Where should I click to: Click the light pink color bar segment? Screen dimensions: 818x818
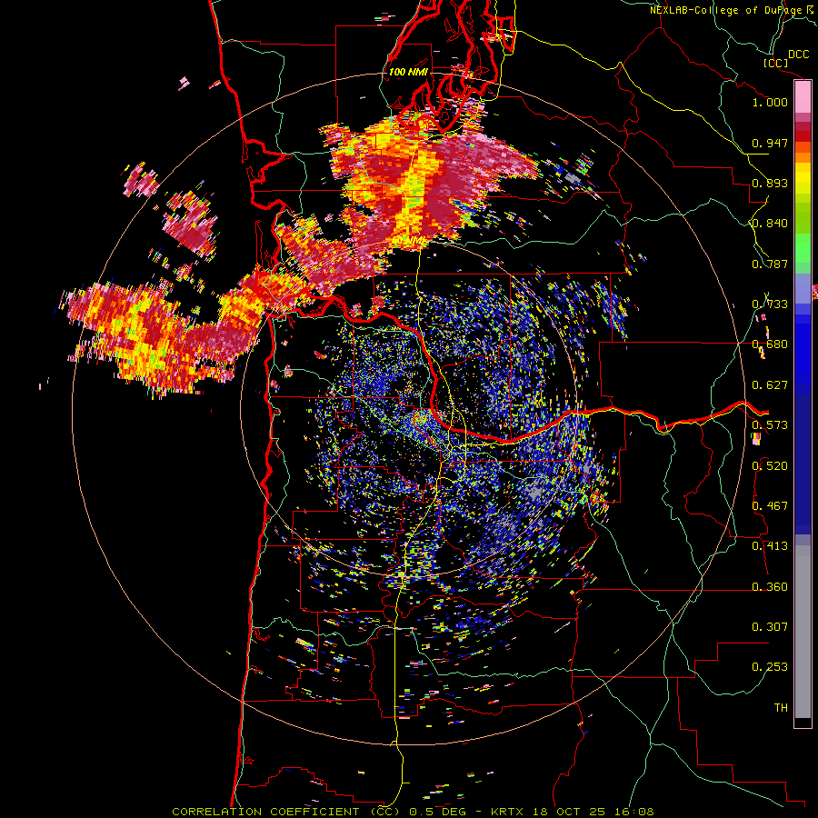[x=803, y=97]
